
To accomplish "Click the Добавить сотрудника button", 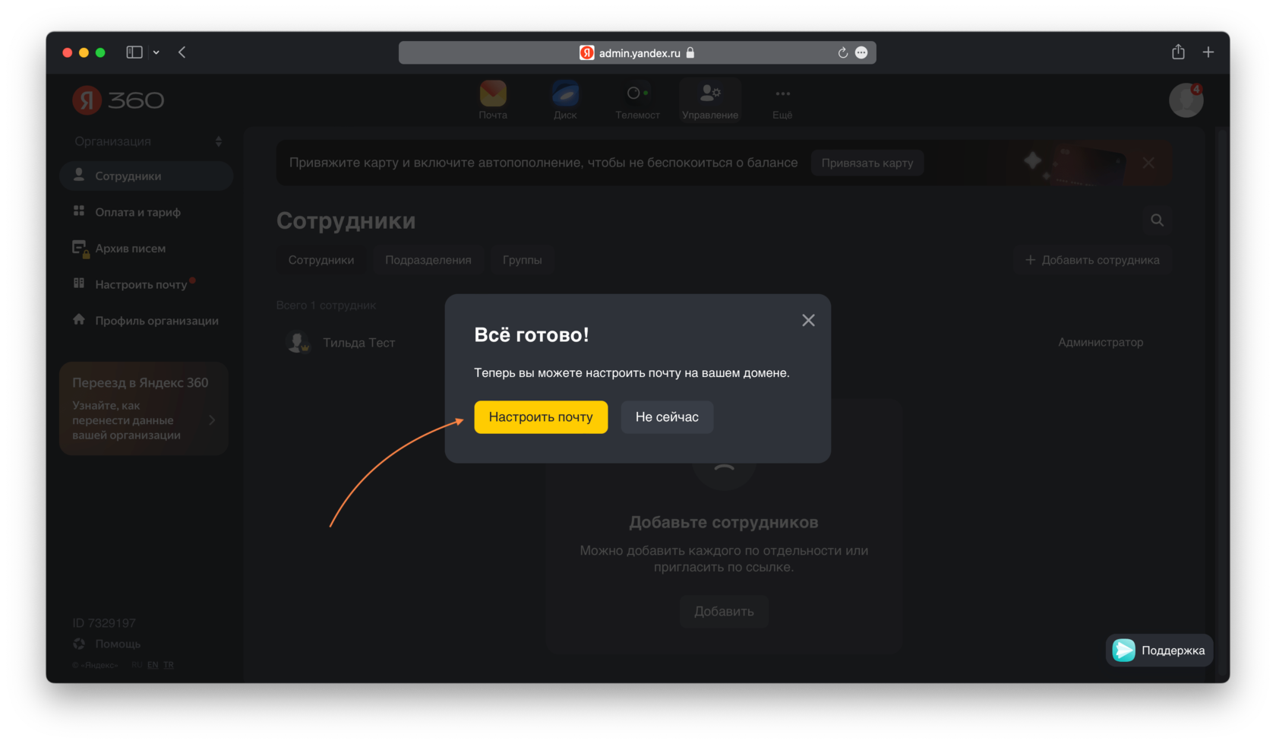I will [1092, 260].
